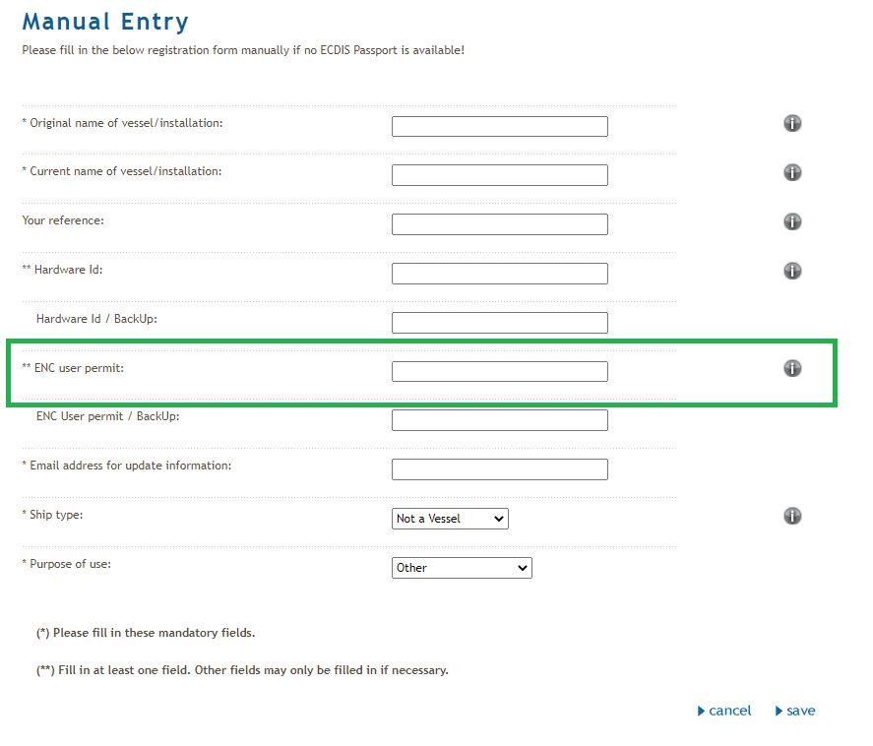Click the arrow icon before cancel
873x746 pixels.
[x=701, y=711]
